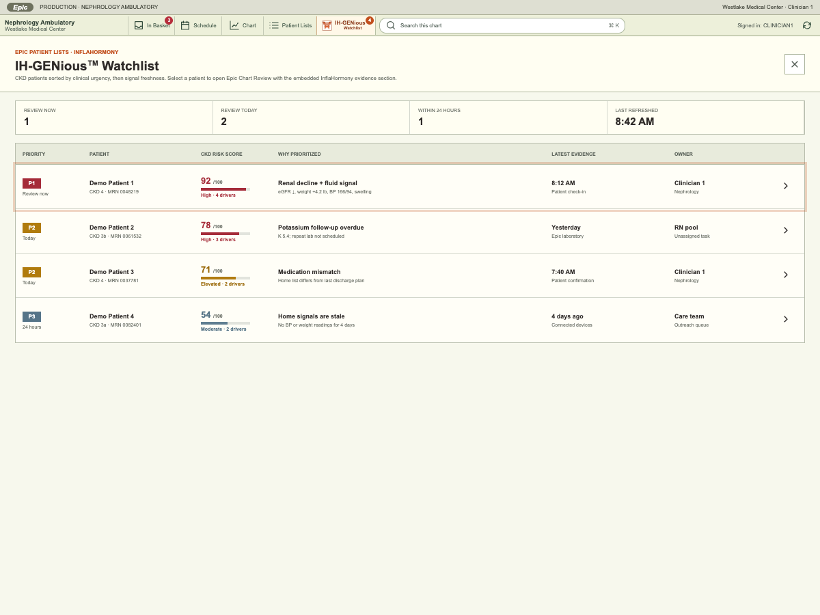Switch to the Schedule tab
The height and width of the screenshot is (615, 820).
(198, 25)
